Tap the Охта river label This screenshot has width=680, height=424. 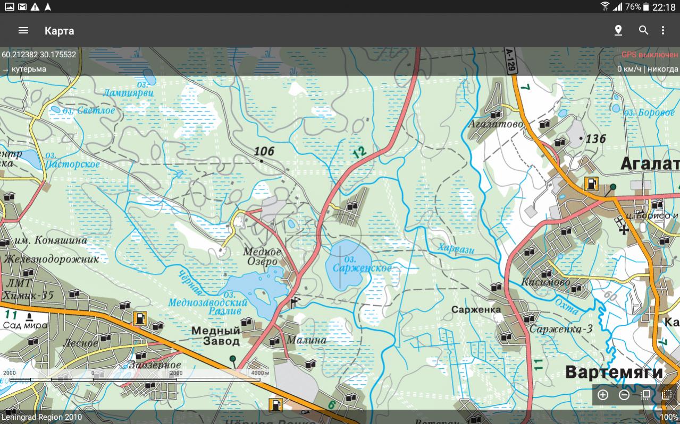click(567, 308)
